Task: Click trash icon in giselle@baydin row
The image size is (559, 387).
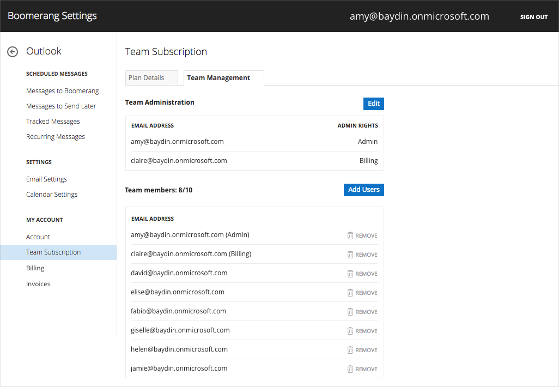Action: (350, 331)
